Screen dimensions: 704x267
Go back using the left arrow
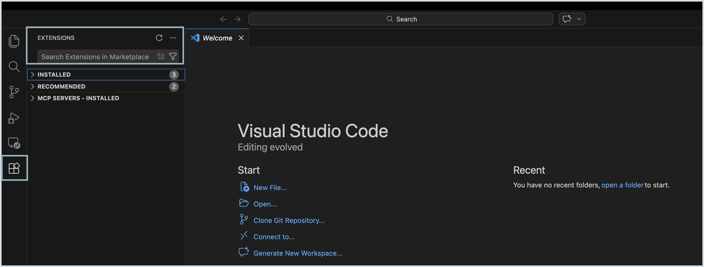[223, 19]
